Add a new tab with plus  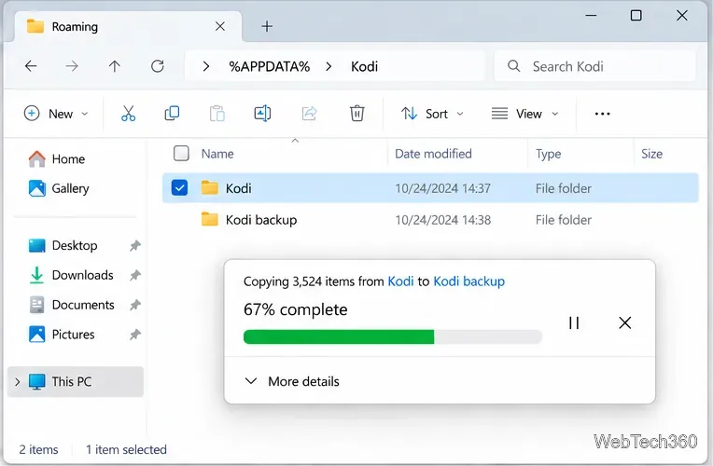[267, 26]
